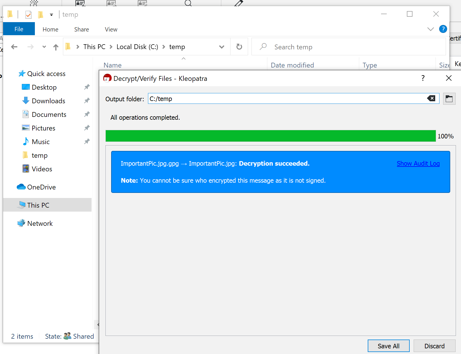Click folder icon in address bar
Viewport: 461px width, 354px height.
[x=68, y=47]
